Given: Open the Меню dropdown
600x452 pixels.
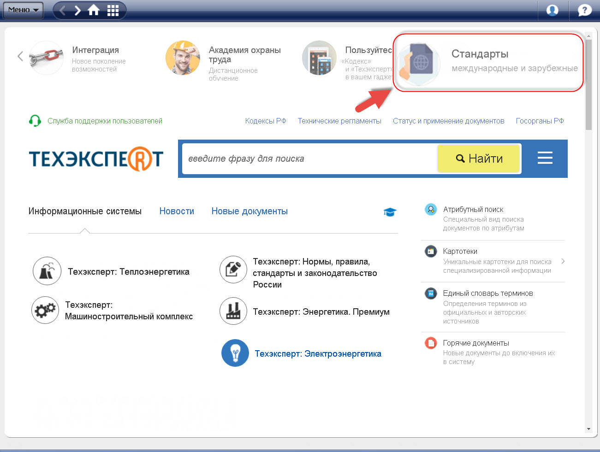Looking at the screenshot, I should (23, 10).
